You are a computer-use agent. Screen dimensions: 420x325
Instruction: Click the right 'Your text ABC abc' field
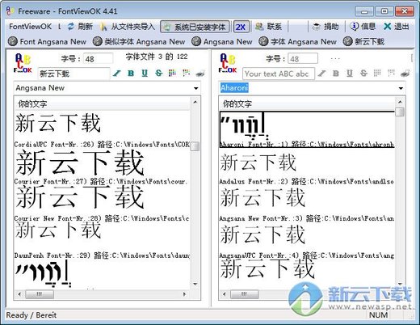click(x=279, y=74)
